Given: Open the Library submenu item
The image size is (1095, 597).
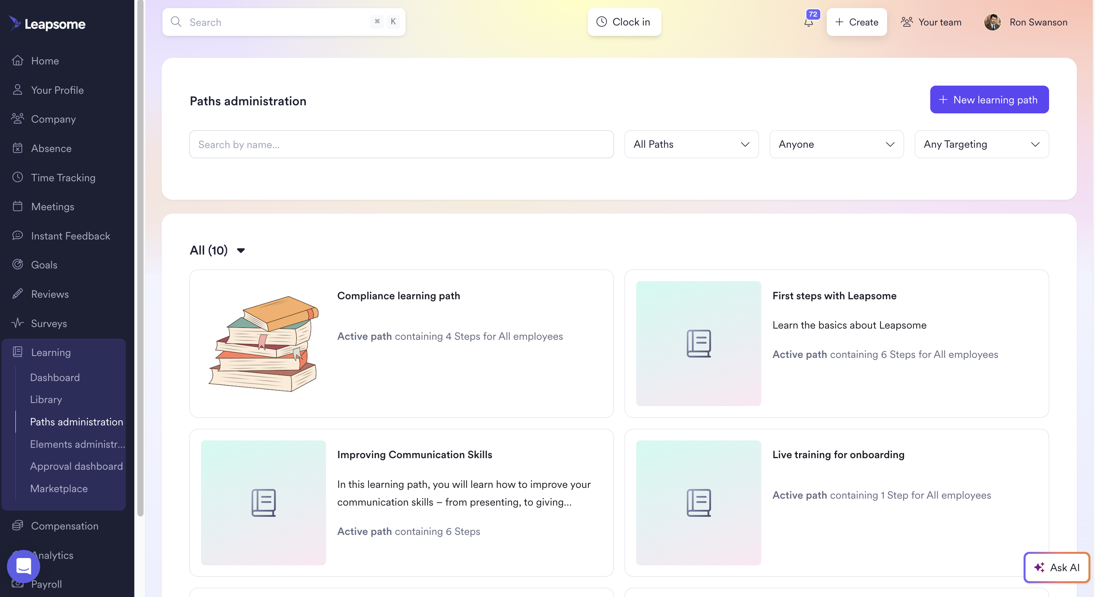Looking at the screenshot, I should click(46, 400).
